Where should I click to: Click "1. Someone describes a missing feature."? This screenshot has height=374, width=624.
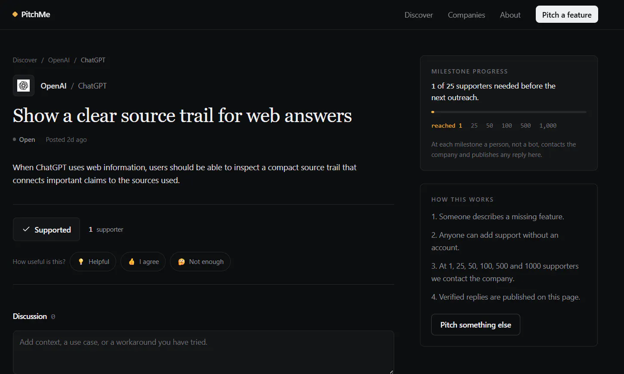(x=497, y=217)
